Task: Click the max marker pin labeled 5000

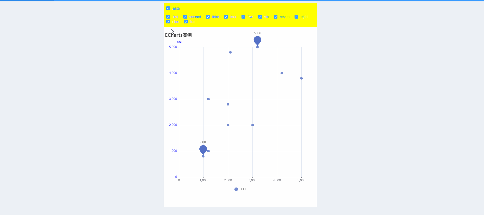Action: [258, 41]
